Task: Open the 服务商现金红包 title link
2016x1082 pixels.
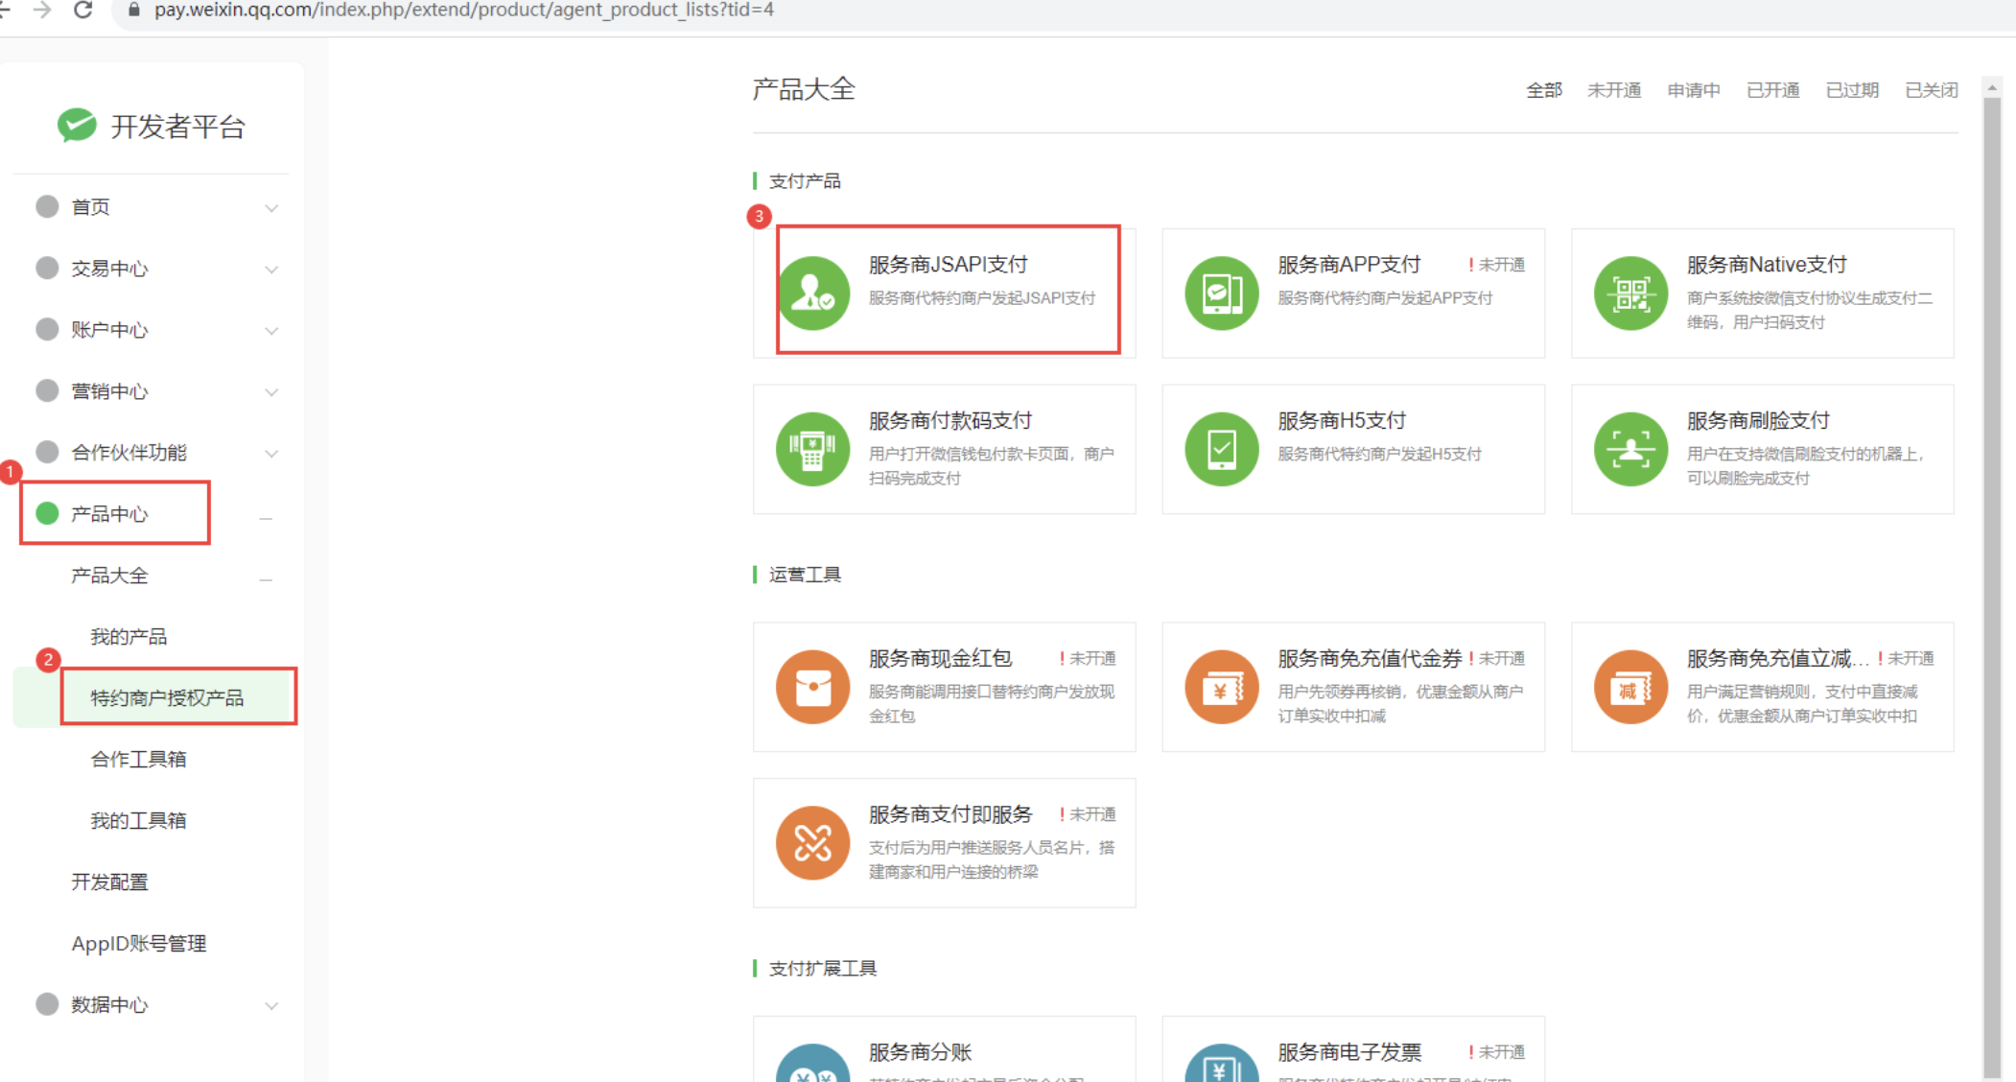Action: pyautogui.click(x=941, y=658)
